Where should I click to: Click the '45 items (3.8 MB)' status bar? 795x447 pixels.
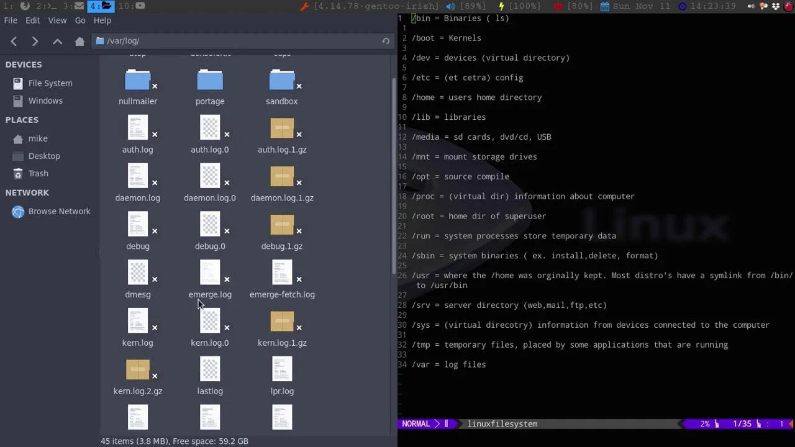coord(175,441)
